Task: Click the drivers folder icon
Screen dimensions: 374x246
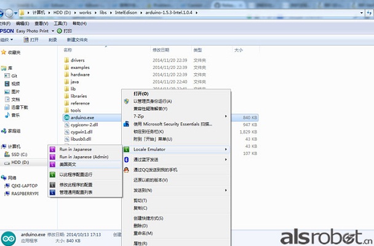Action: coord(66,60)
